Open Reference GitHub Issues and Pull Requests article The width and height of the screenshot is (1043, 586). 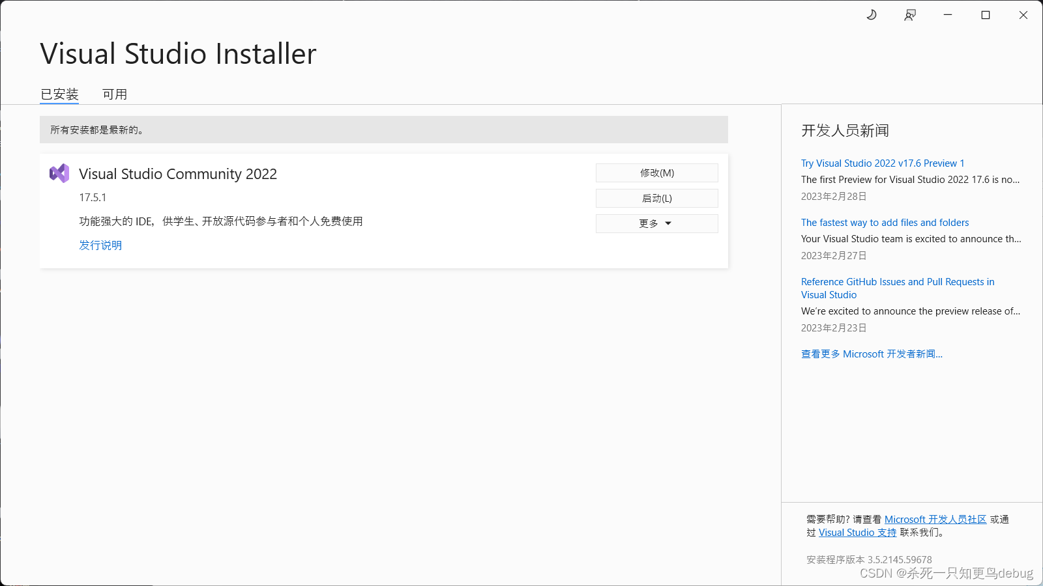tap(898, 288)
